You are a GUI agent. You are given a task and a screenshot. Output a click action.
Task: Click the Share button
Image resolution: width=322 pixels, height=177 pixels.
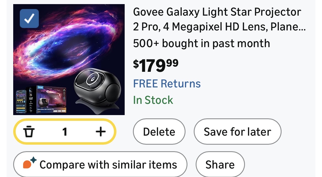point(220,165)
